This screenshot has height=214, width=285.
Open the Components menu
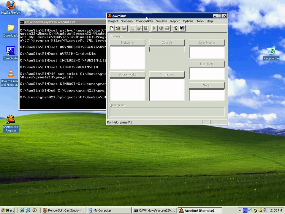[x=144, y=21]
